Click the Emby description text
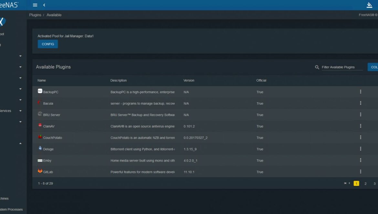Screen dimensions: 378x214 point(143,160)
